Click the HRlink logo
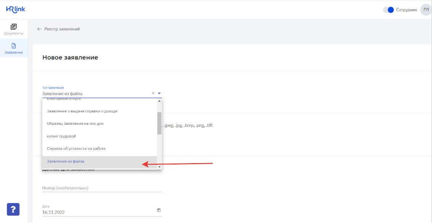This screenshot has height=223, width=432. pyautogui.click(x=16, y=9)
